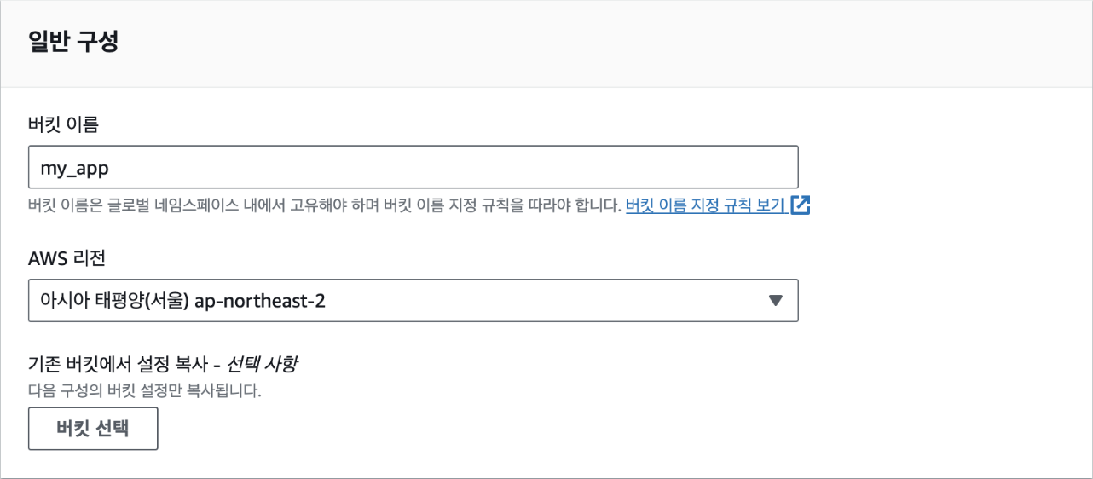This screenshot has height=479, width=1093.
Task: Click the region selector's triangle arrow
Action: (775, 301)
